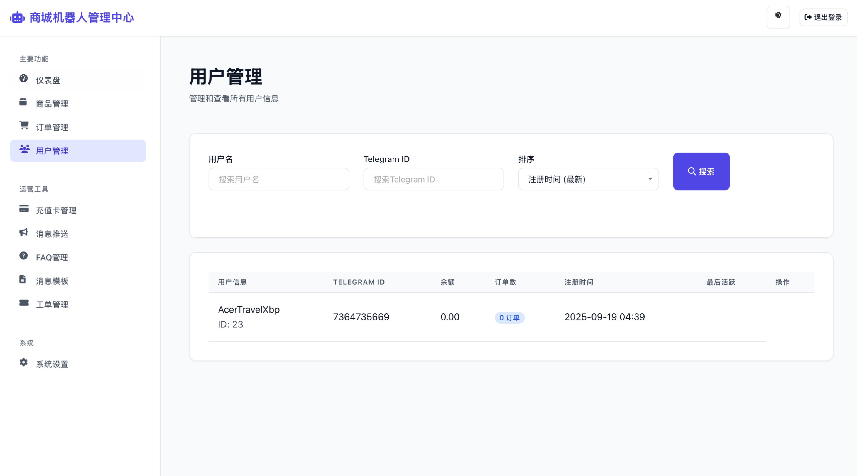This screenshot has height=476, width=857.
Task: Click the shopping cart icon for 订单管理
Action: click(23, 127)
